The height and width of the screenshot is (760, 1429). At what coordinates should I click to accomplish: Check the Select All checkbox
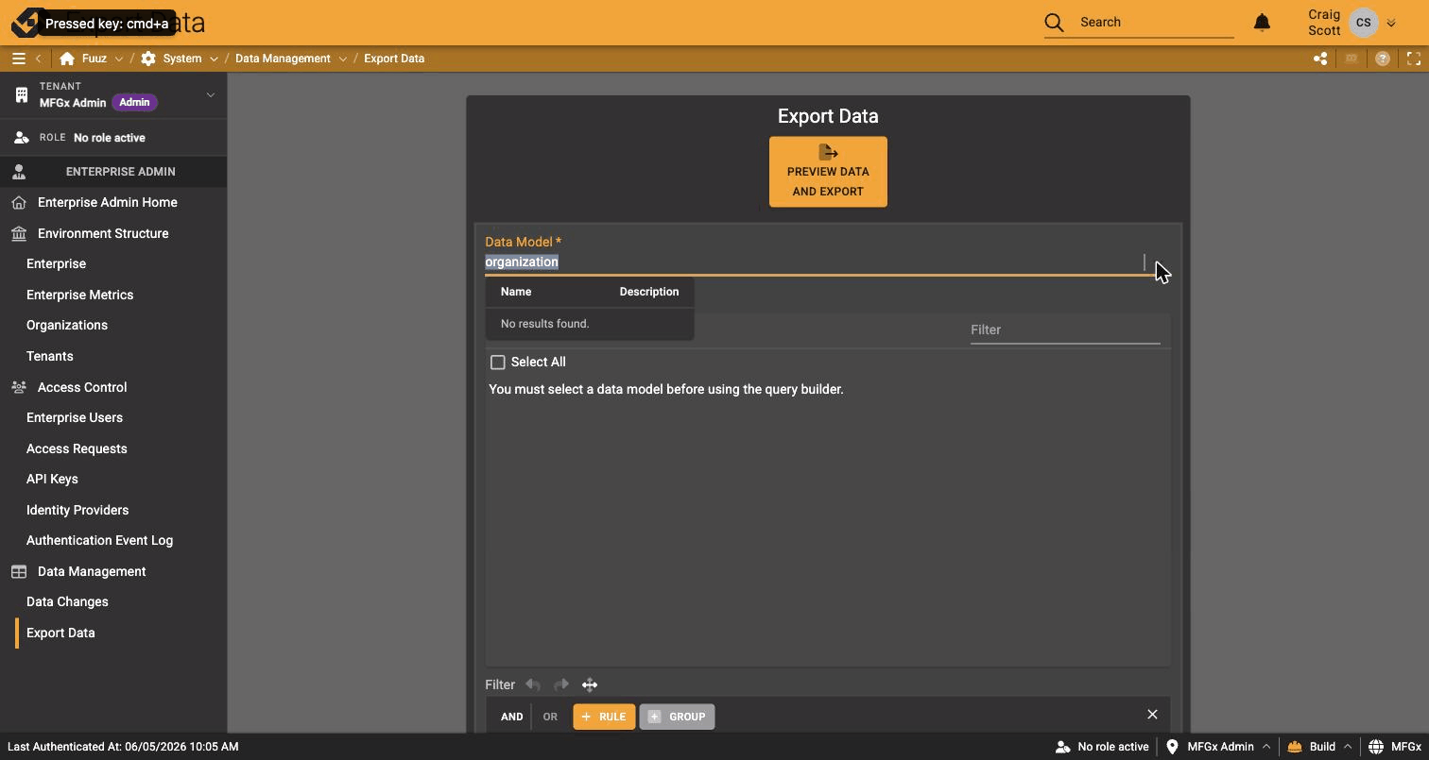point(498,363)
